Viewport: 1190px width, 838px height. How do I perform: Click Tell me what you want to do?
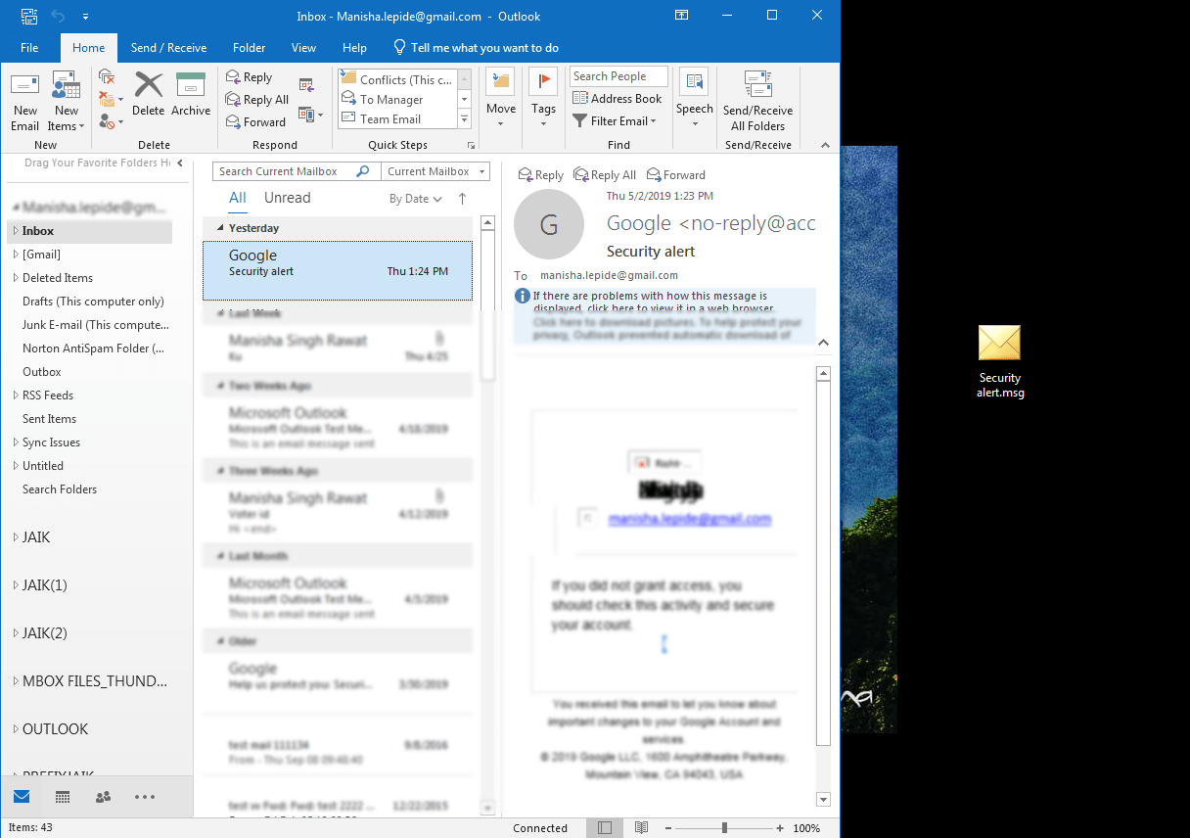477,48
